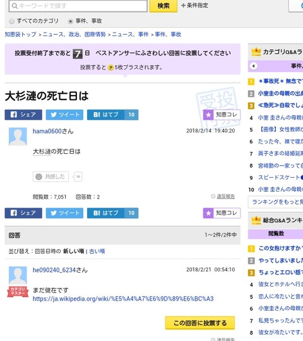Image resolution: width=303 pixels, height=341 pixels.
Task: Click the キーワードで探す search field
Action: tap(78, 6)
